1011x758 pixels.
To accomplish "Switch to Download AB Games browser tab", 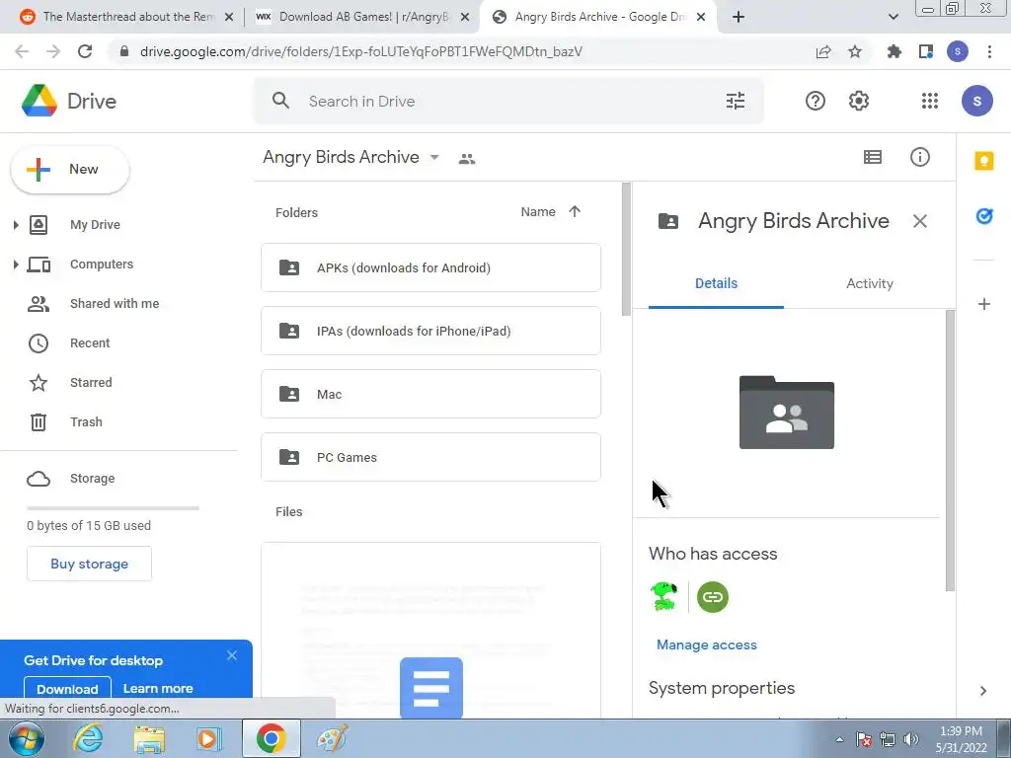I will (361, 18).
